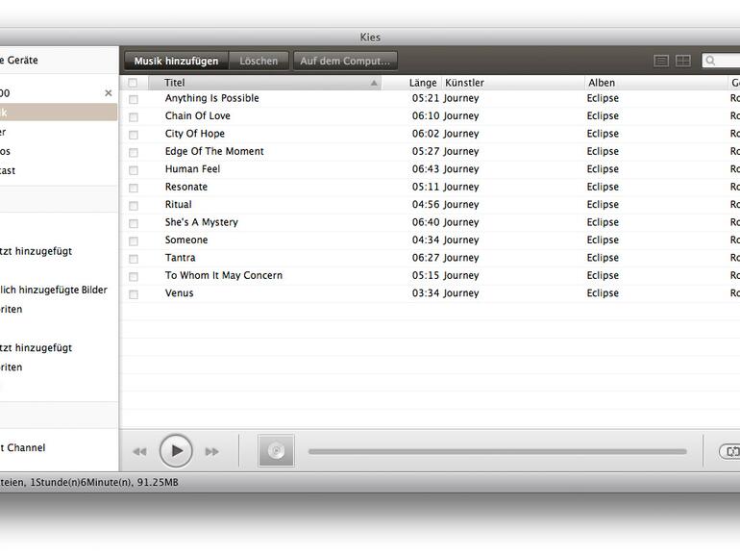Screen dimensions: 740x556
Task: Check the Chain Of Love row
Action: coord(134,116)
